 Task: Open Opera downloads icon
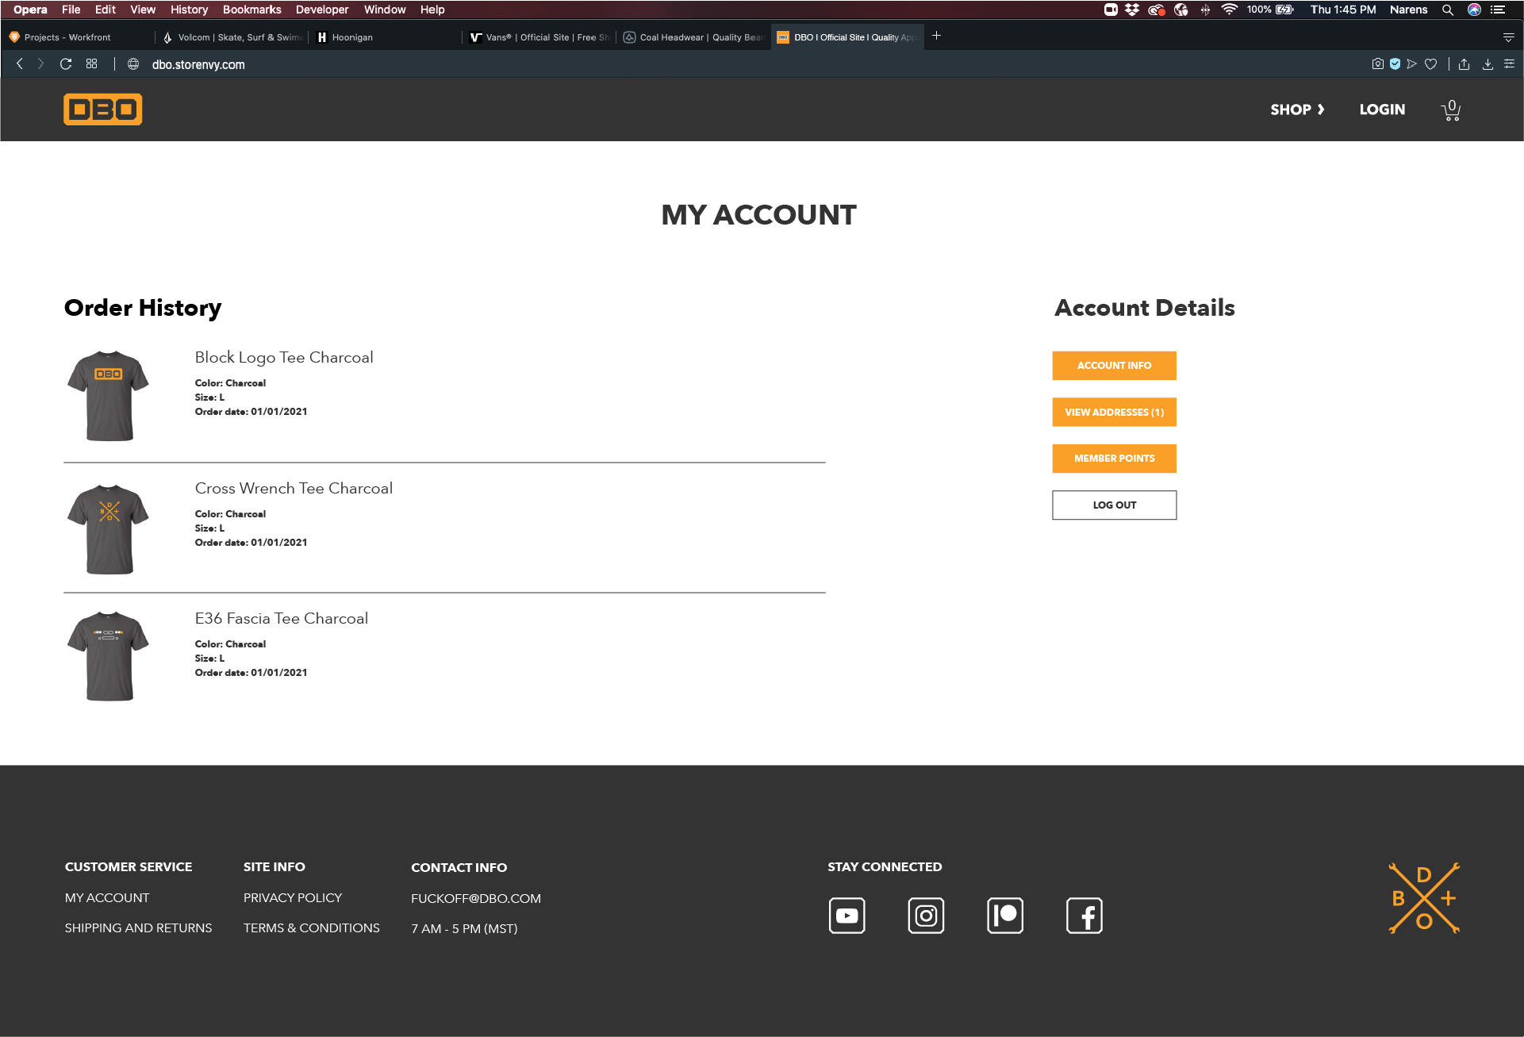tap(1488, 64)
